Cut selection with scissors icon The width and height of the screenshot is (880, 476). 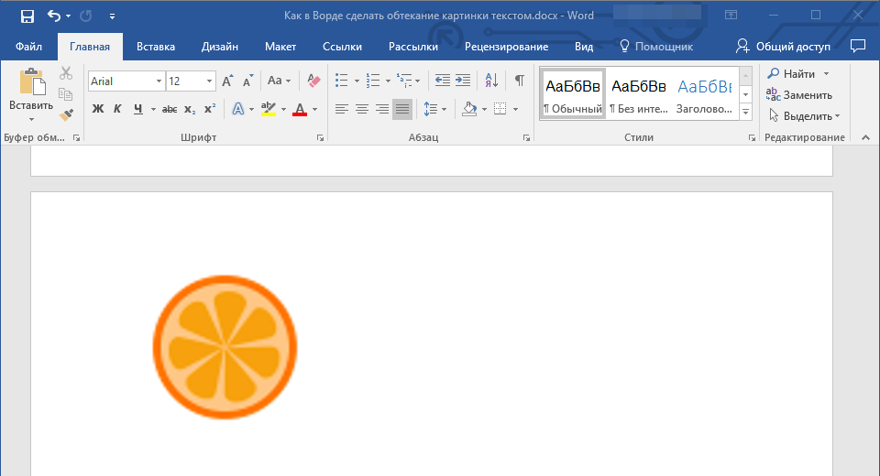point(66,73)
